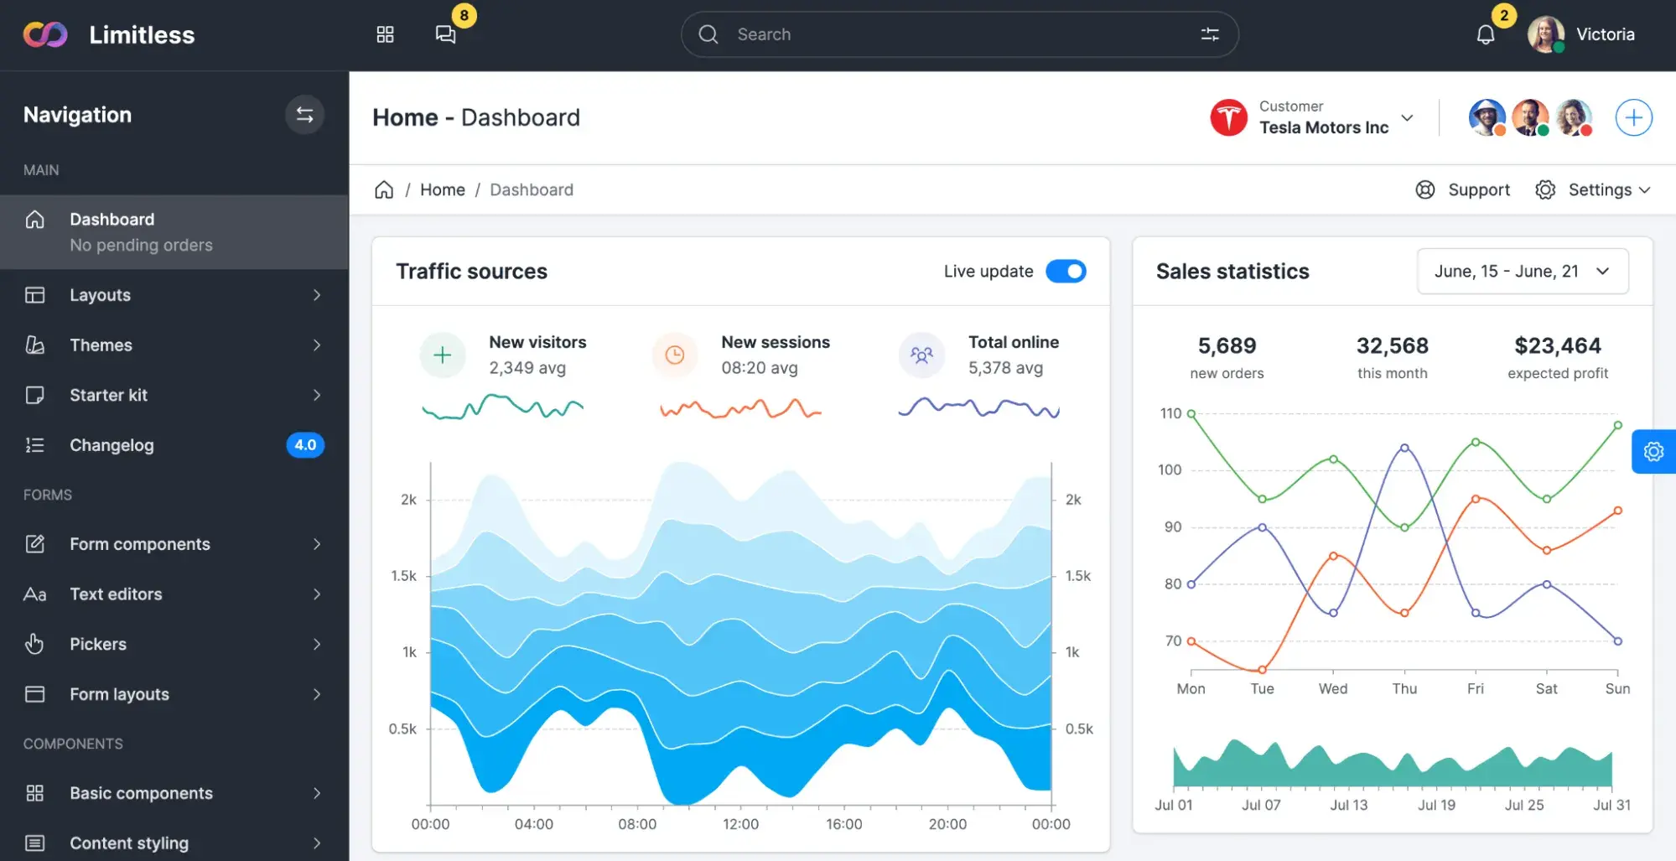Click the Home breadcrumb link
1676x861 pixels.
442,189
